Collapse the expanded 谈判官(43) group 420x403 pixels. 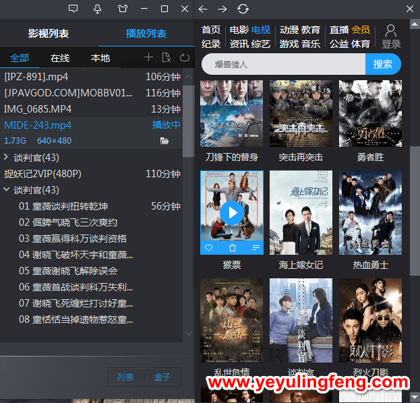coord(6,189)
